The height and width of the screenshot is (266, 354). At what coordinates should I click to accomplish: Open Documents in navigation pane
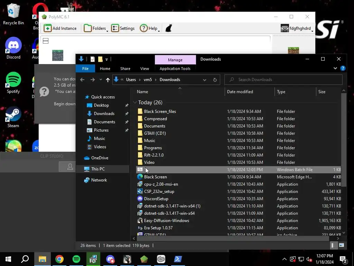104,122
